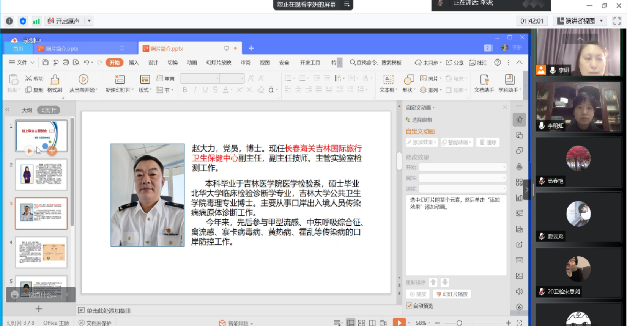
Task: Open the 插入 Insert ribbon tab
Action: pos(134,63)
